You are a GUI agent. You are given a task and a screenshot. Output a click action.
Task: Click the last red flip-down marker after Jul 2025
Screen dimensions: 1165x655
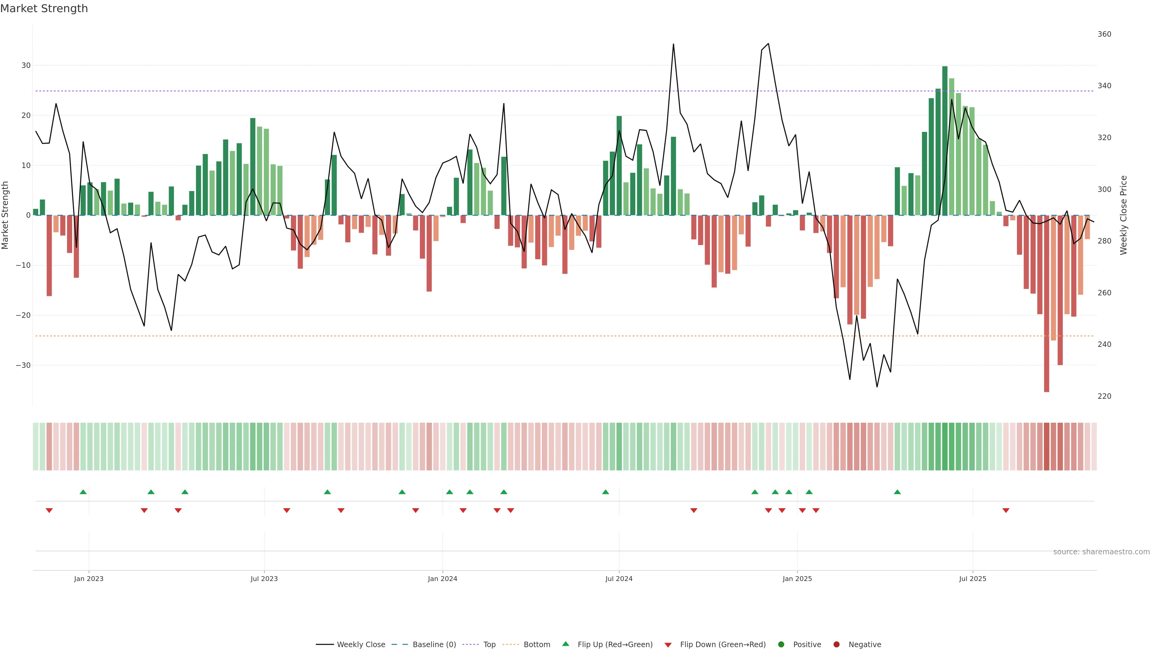1006,510
